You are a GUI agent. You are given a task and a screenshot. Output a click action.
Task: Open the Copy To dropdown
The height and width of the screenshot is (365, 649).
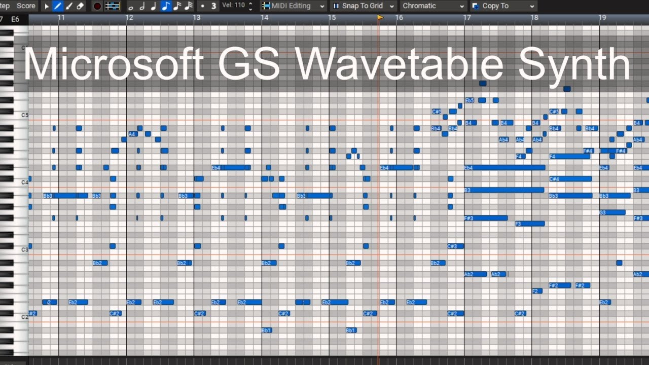click(503, 6)
